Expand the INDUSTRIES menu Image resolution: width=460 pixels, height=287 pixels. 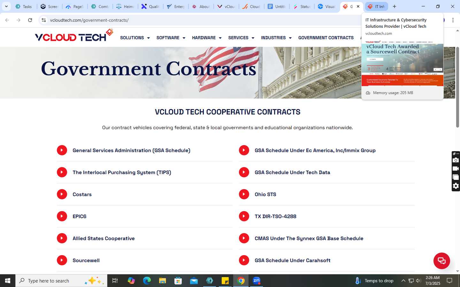[276, 38]
